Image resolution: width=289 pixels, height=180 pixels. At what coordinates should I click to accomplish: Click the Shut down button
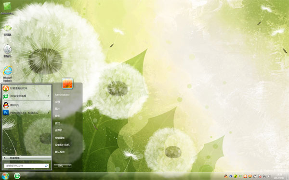61,166
